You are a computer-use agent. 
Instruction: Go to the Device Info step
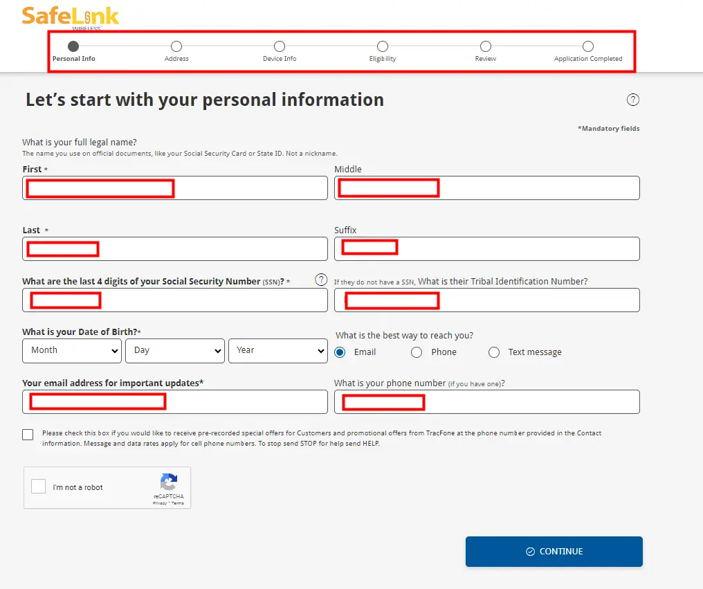(280, 51)
